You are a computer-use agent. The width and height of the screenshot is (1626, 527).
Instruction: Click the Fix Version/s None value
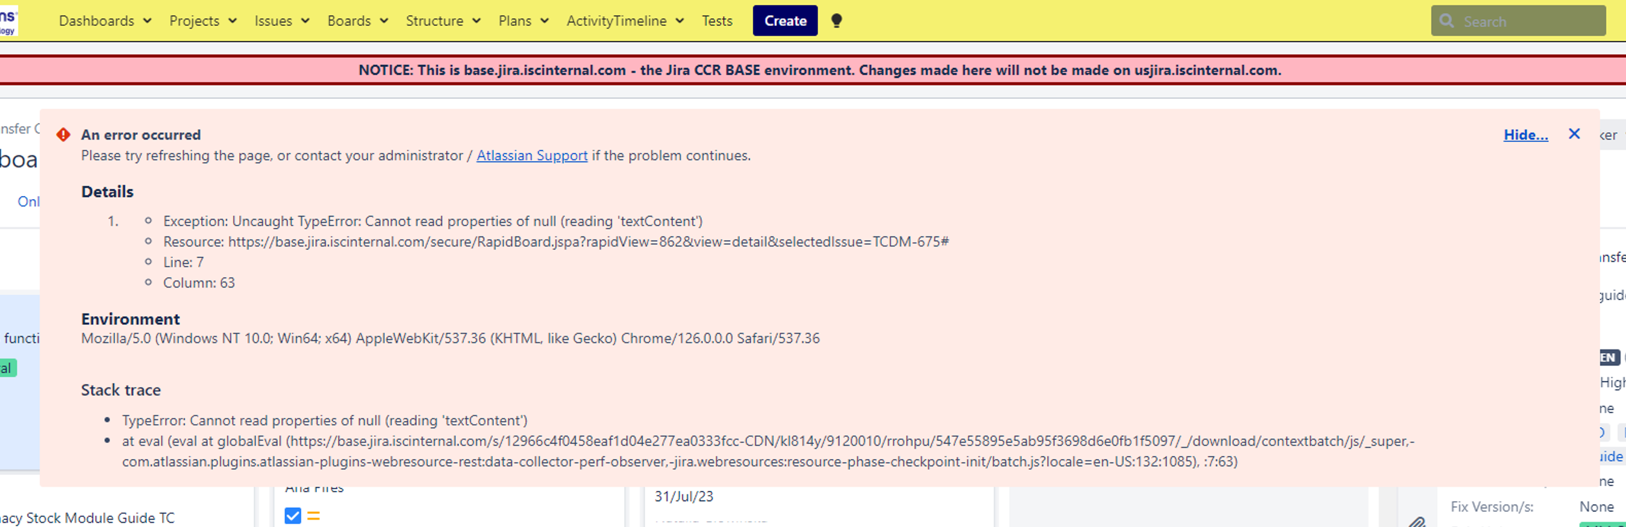coord(1596,507)
